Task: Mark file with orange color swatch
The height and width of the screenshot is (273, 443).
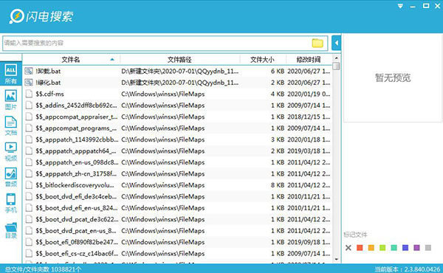Action: 371,248
